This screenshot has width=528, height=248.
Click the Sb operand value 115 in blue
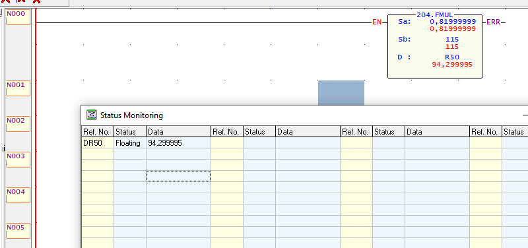point(452,40)
